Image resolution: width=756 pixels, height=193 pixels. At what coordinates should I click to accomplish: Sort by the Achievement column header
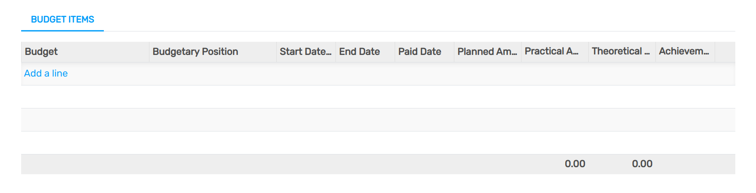684,52
